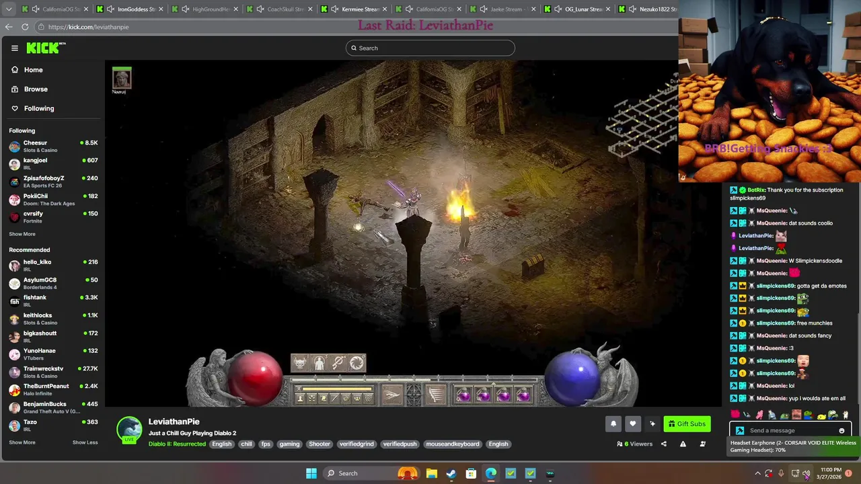The image size is (861, 484).
Task: Click the mouseandkeyboard tag
Action: tap(453, 444)
